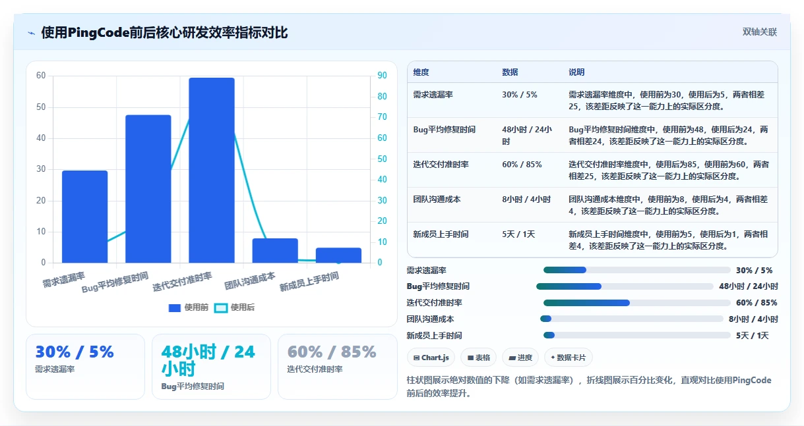This screenshot has height=426, width=804.
Task: Click the lightning icon beside the title
Action: click(31, 33)
